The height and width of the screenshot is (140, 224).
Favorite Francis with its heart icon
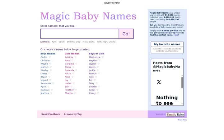[99, 73]
